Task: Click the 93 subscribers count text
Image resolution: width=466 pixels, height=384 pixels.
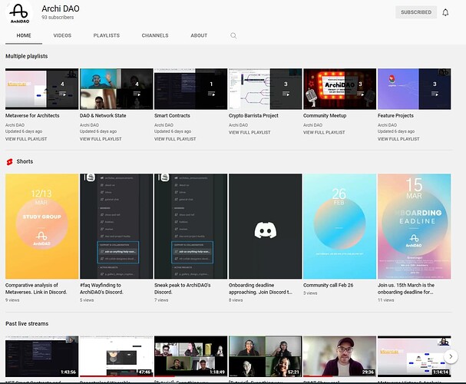Action: 58,17
